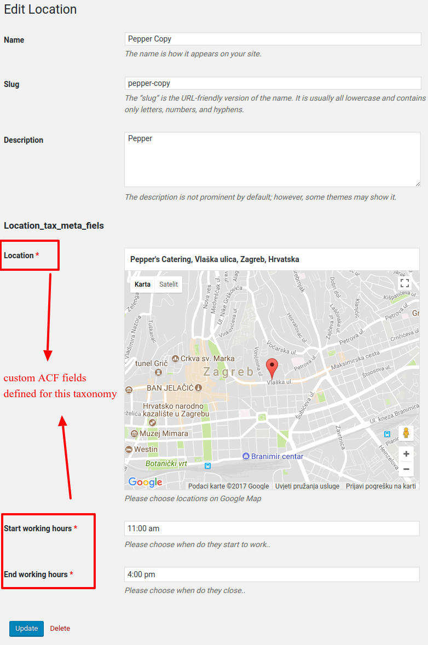Edit the Description text area
The width and height of the screenshot is (428, 645).
point(273,160)
